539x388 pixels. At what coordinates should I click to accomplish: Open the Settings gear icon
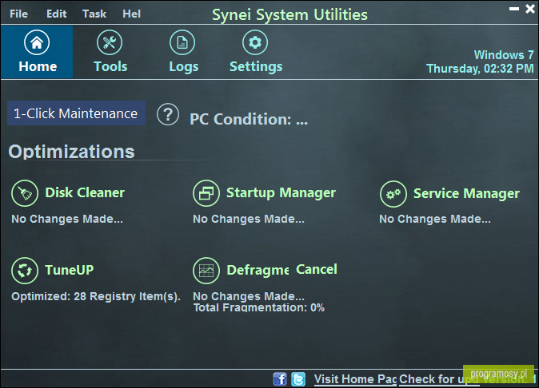[255, 42]
